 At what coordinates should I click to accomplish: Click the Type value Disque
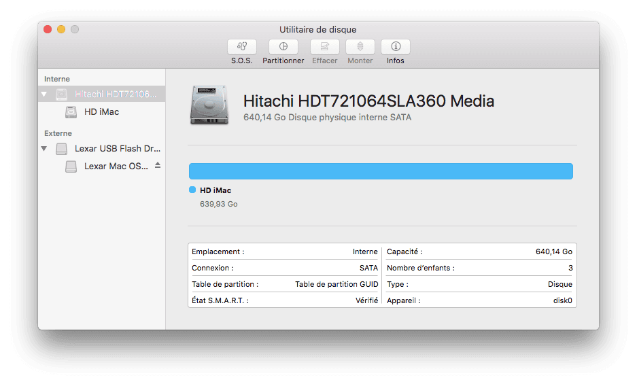tap(559, 284)
